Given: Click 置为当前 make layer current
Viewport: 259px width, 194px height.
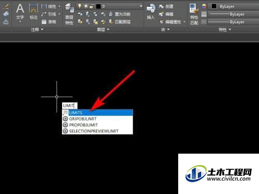Looking at the screenshot, I should point(120,14).
